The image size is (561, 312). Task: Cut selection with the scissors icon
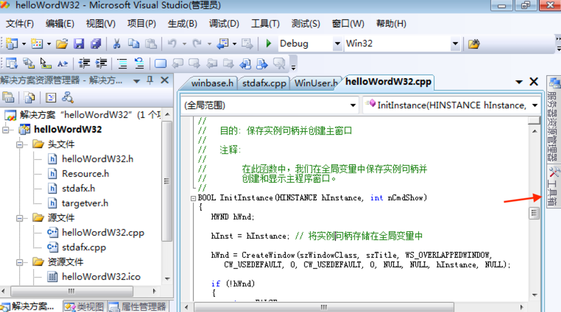[116, 44]
